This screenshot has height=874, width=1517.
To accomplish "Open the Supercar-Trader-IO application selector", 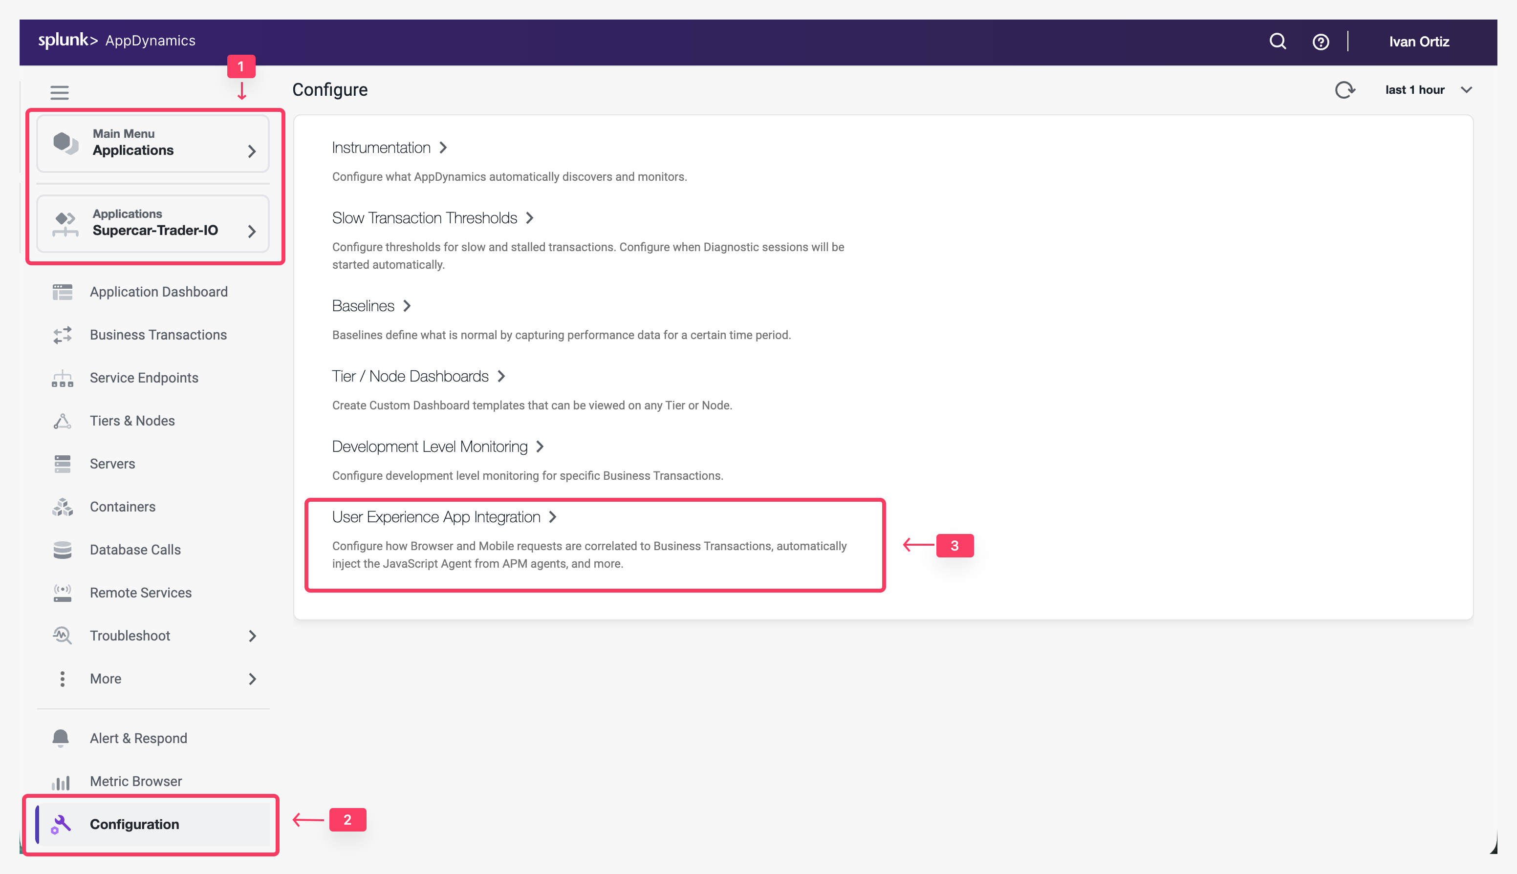I will (x=152, y=223).
